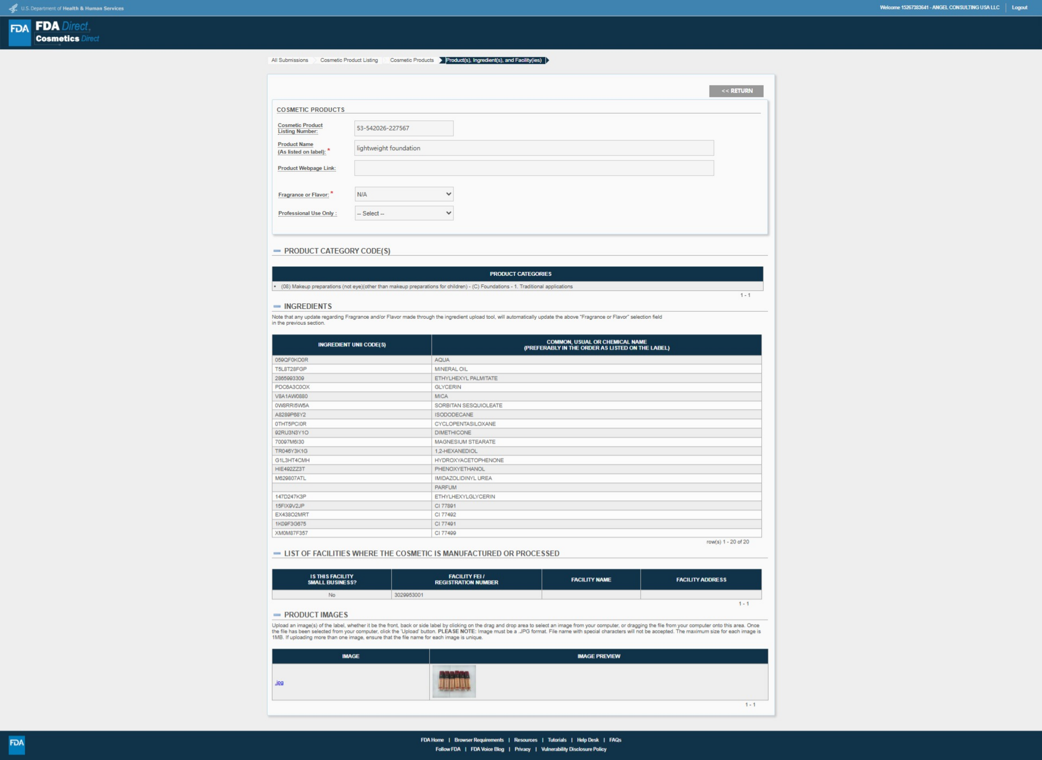
Task: Click the Product Name input field
Action: click(533, 148)
